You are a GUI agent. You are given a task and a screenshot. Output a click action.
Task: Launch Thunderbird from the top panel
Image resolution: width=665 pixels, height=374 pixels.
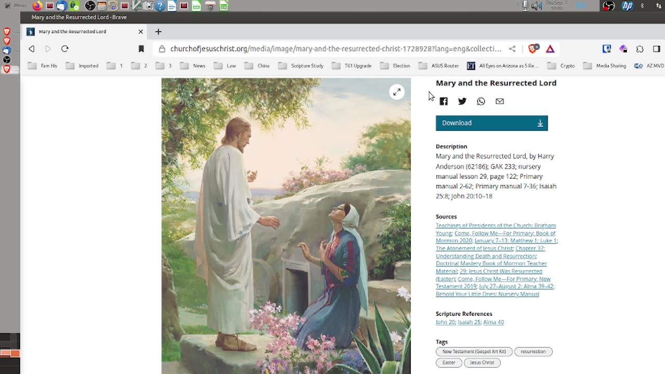pos(62,6)
